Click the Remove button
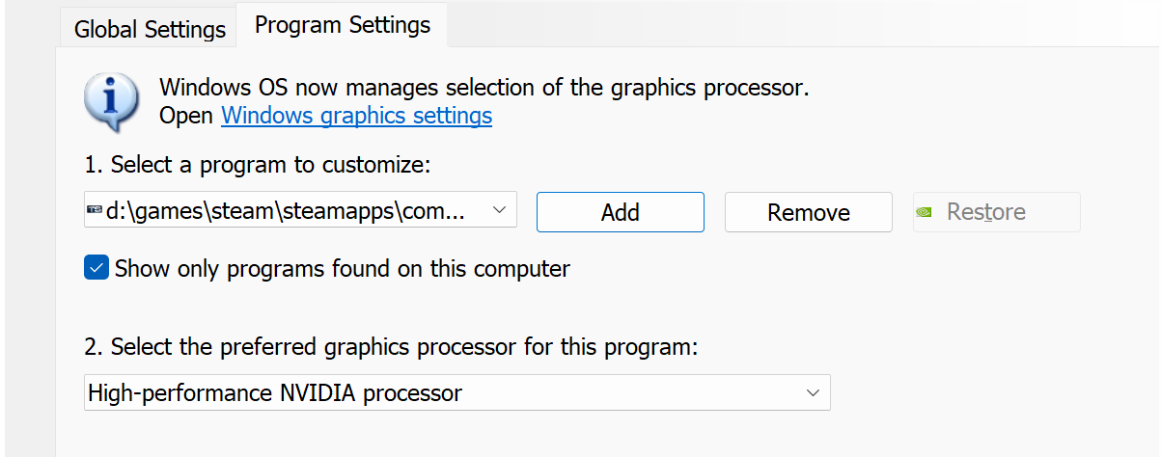 click(809, 212)
